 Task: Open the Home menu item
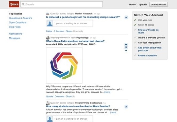coord(132,4)
